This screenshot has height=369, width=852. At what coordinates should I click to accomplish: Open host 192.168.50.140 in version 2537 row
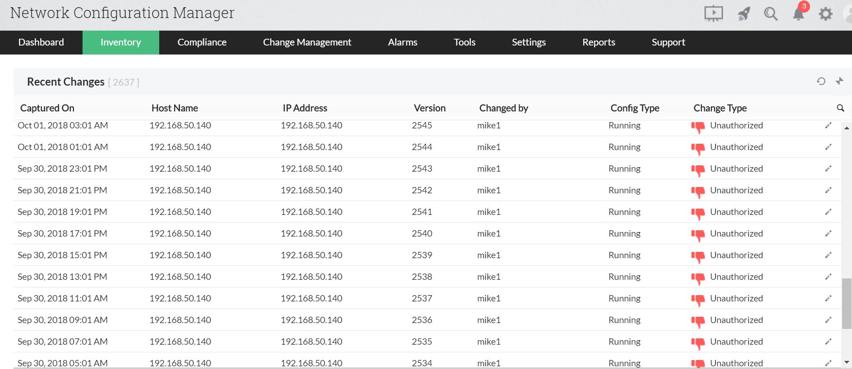[180, 298]
